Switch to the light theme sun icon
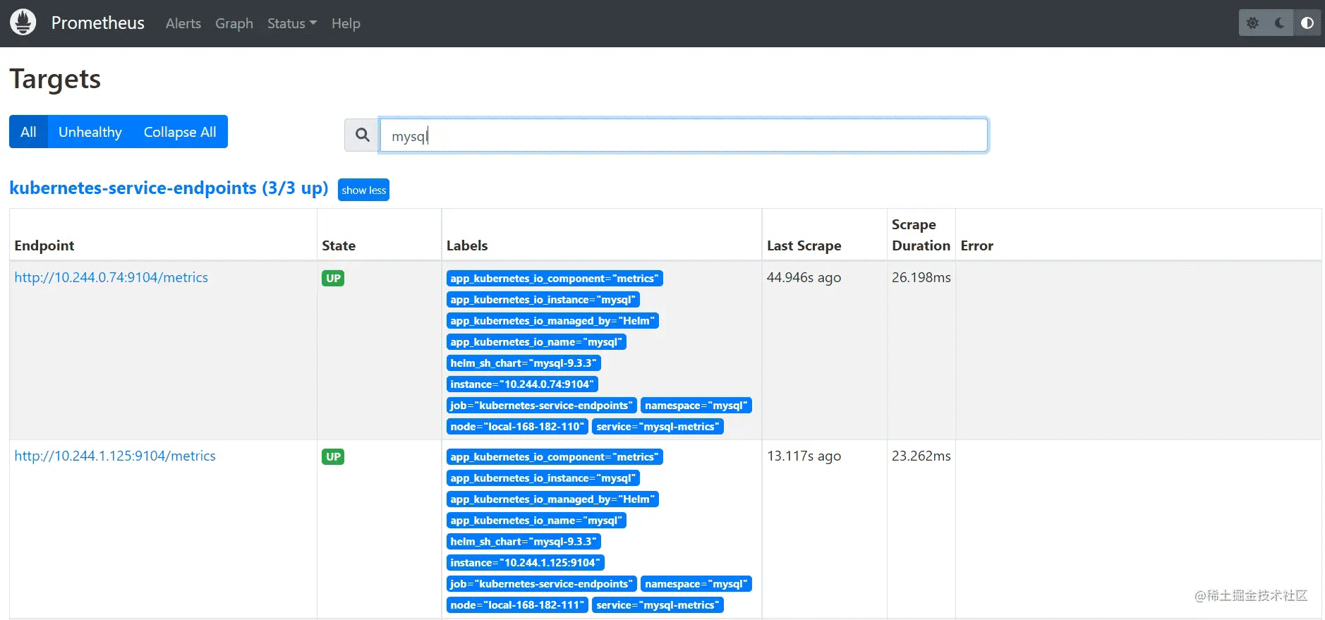 tap(1252, 23)
